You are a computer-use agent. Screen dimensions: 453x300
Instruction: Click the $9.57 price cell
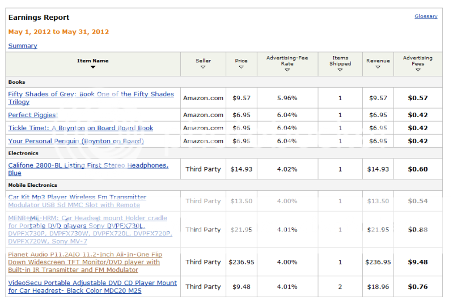(x=241, y=98)
